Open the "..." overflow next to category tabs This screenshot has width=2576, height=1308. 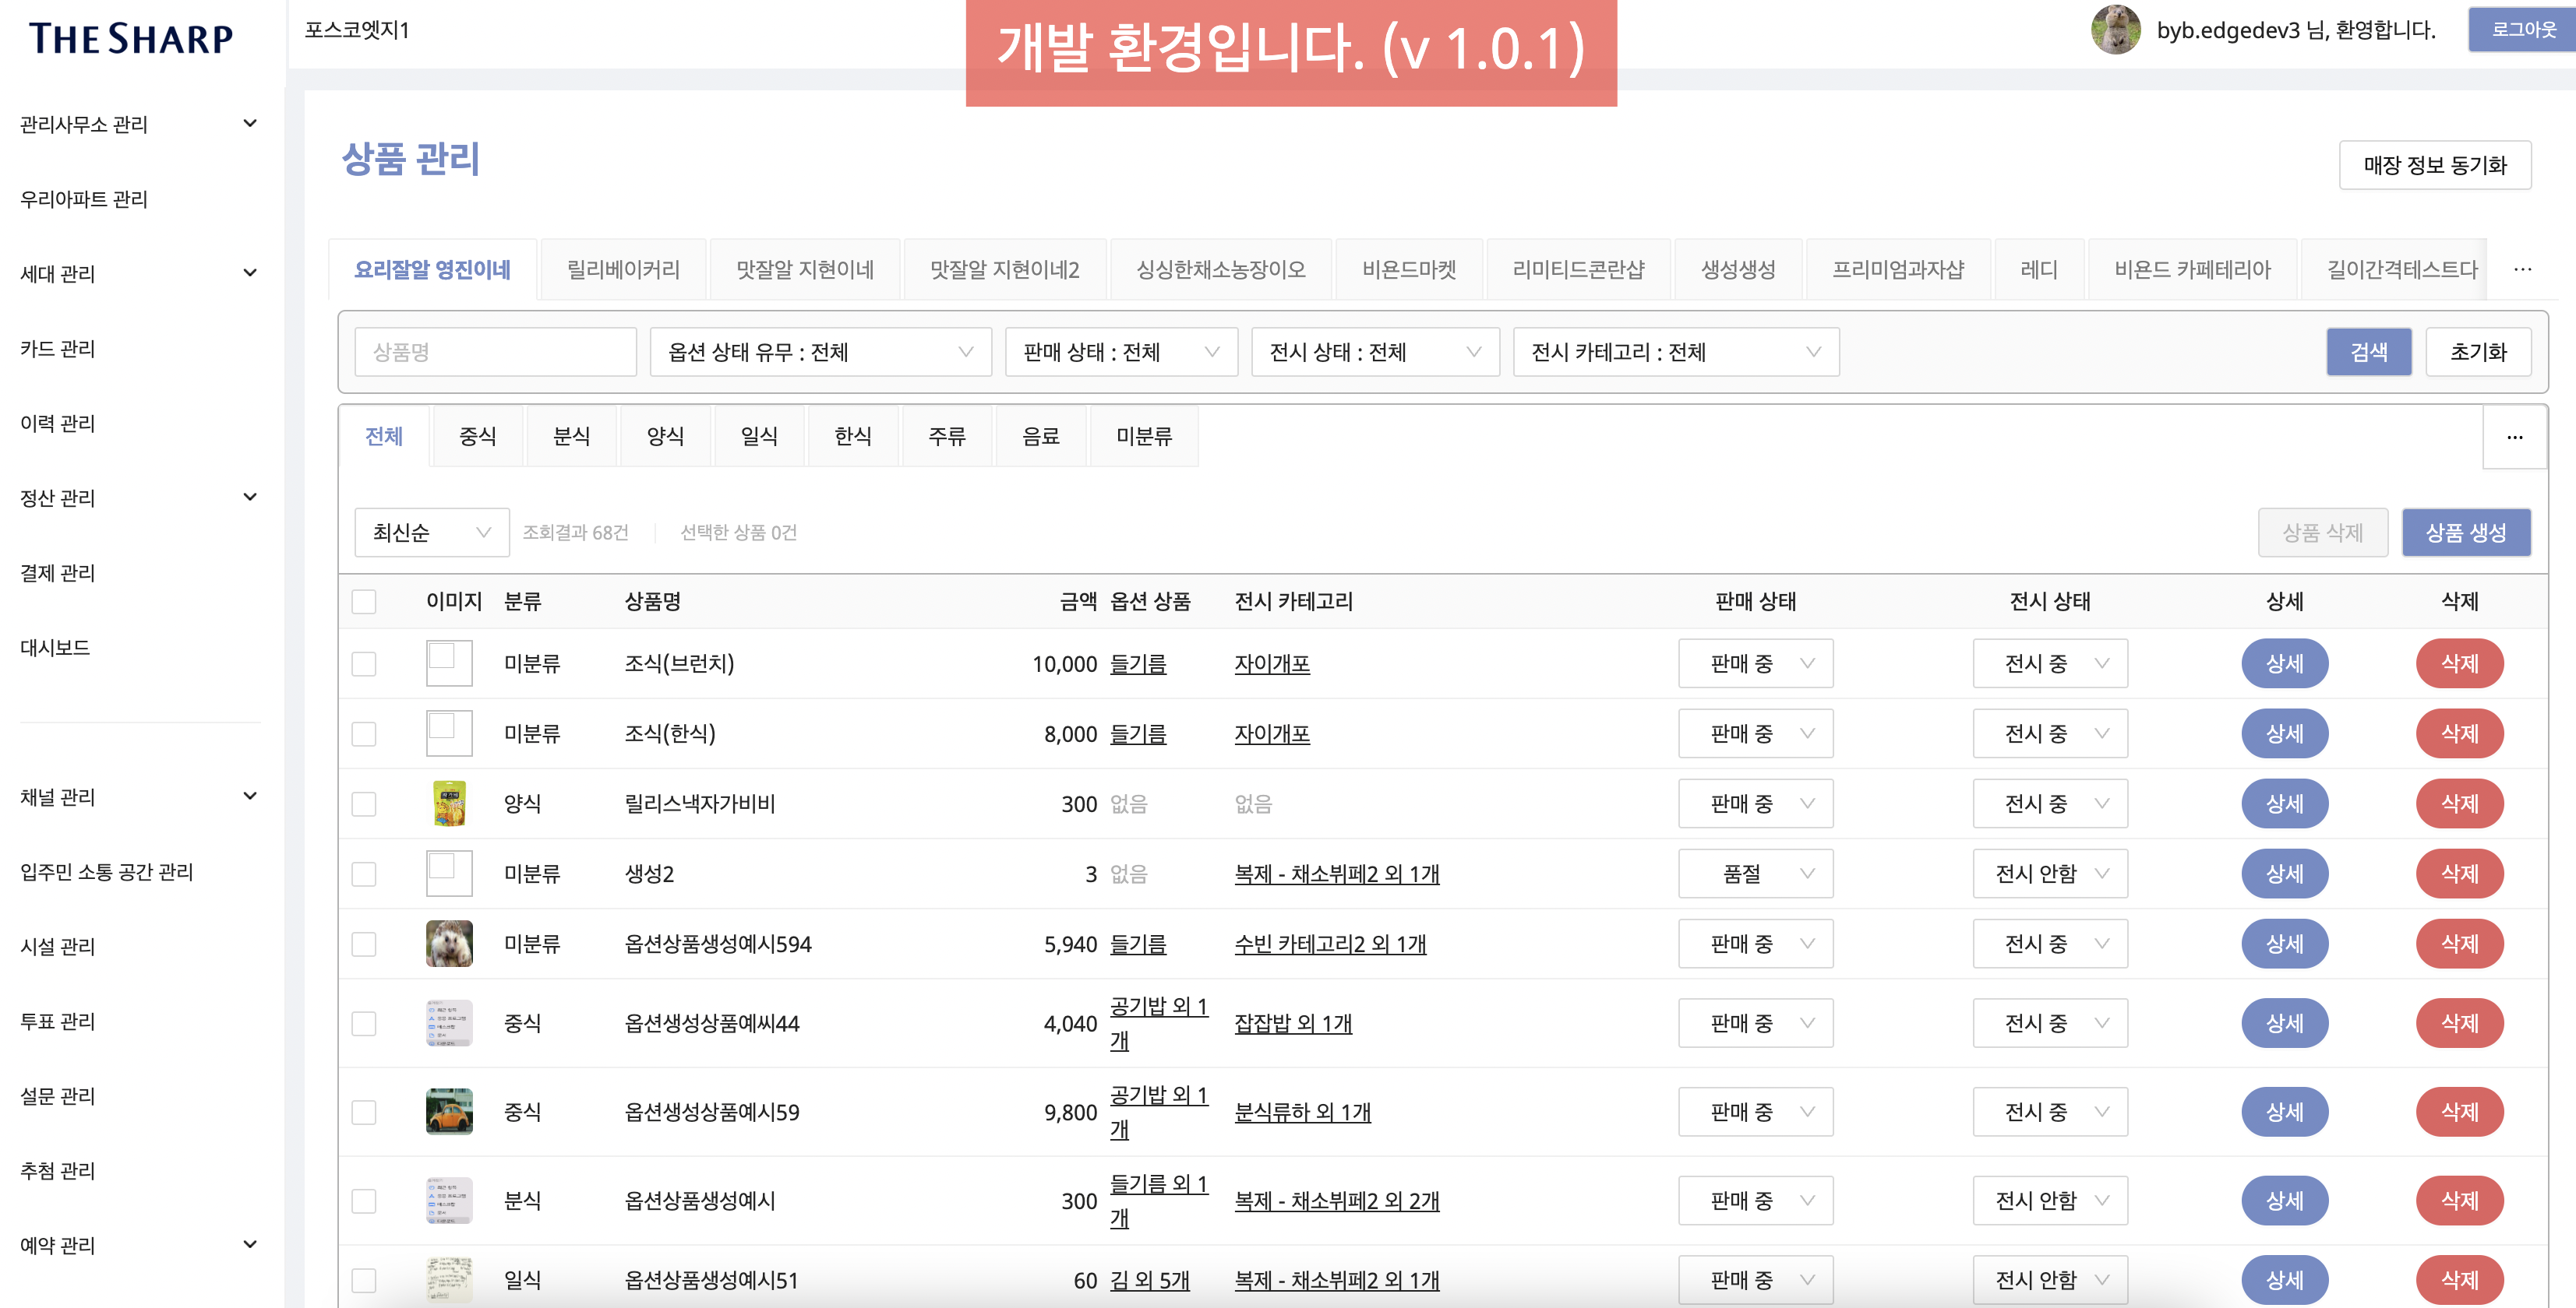(x=2516, y=436)
